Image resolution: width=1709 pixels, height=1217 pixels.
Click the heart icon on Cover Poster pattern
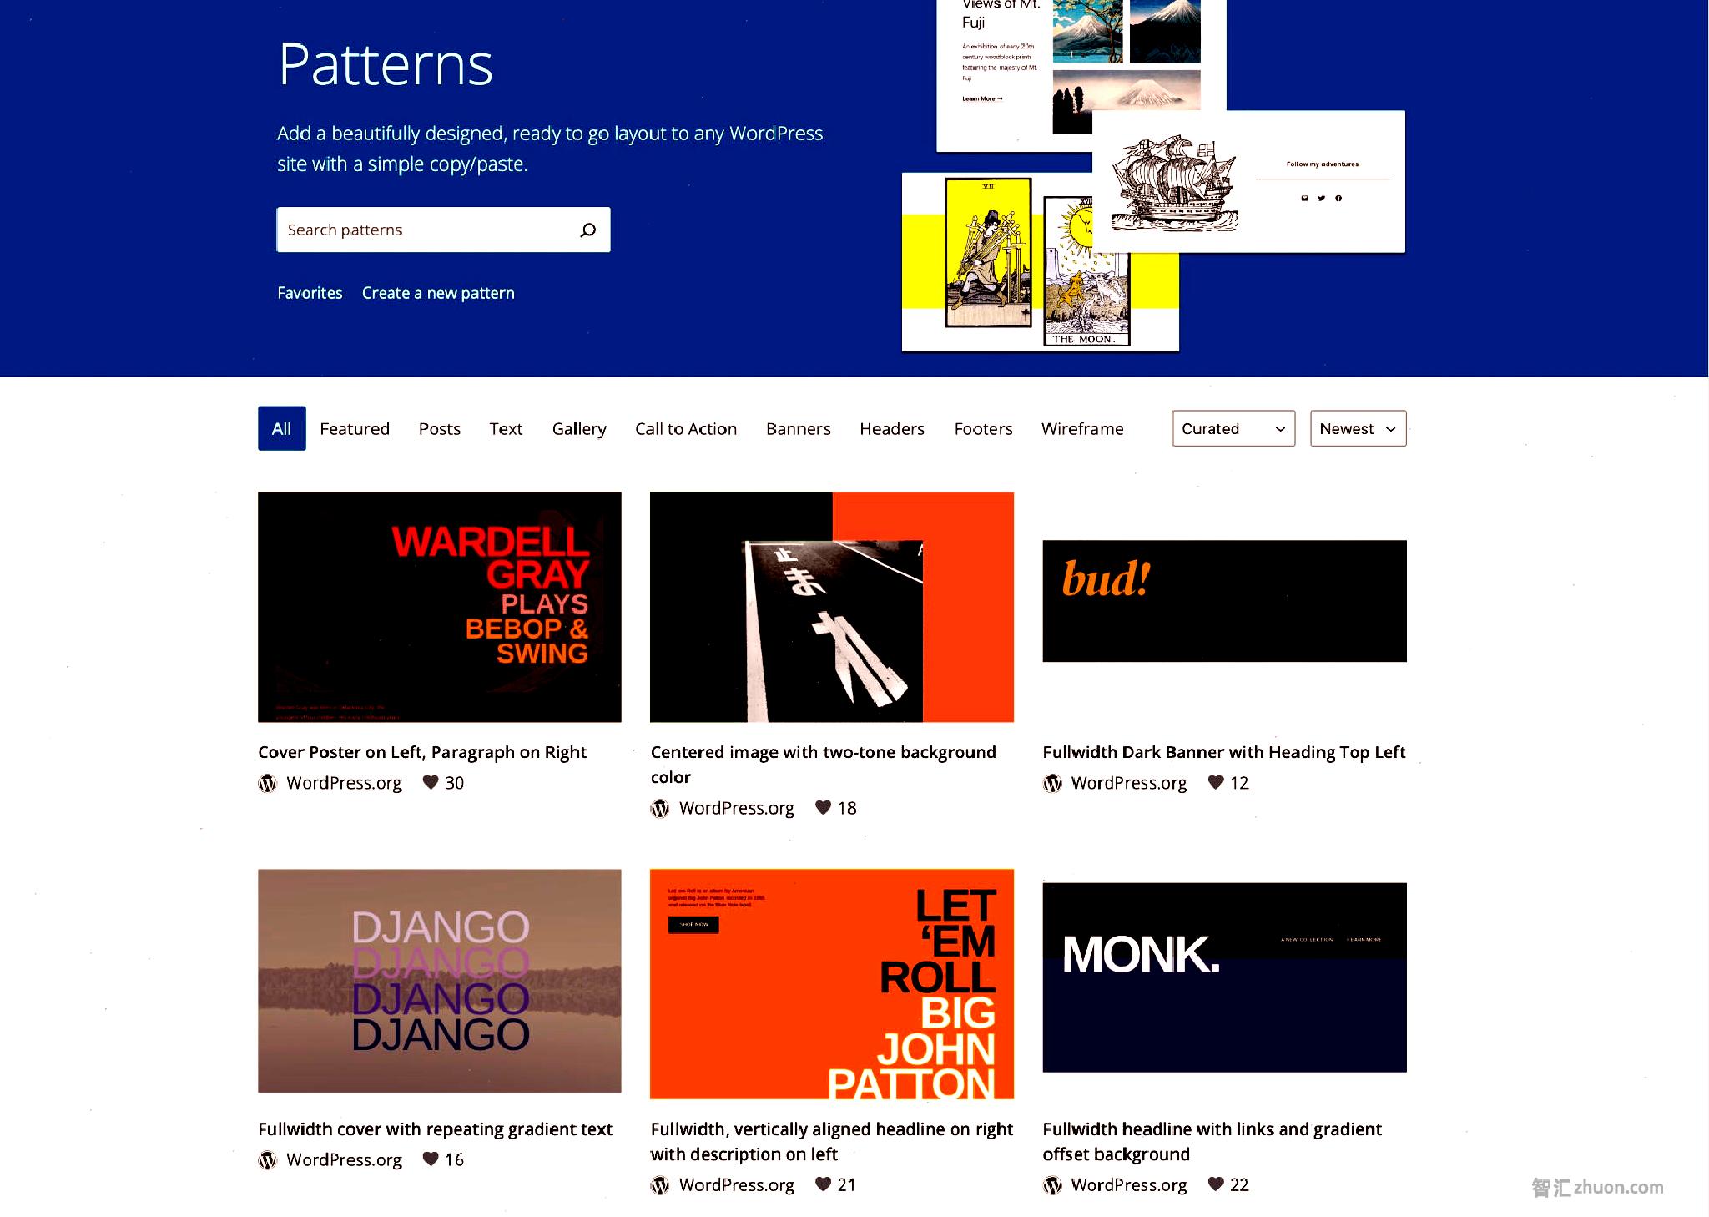(x=432, y=782)
